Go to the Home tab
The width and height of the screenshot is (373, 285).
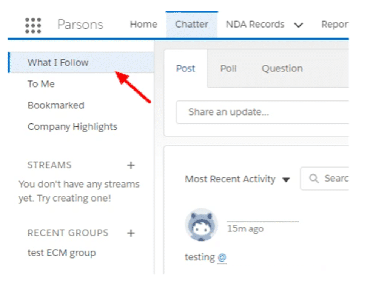pyautogui.click(x=143, y=25)
